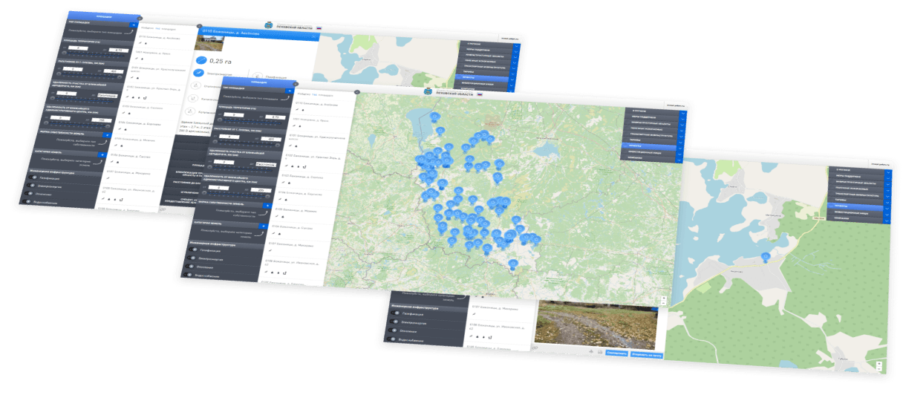Zoom out the map with minus, right window
The image size is (903, 398).
click(879, 369)
